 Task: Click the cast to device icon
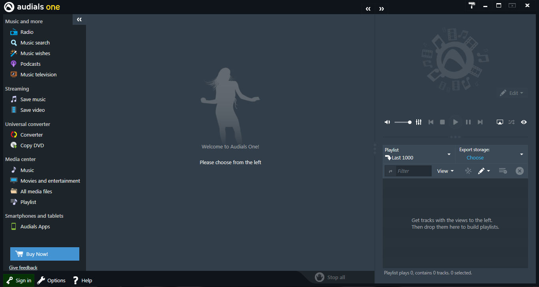tap(500, 122)
